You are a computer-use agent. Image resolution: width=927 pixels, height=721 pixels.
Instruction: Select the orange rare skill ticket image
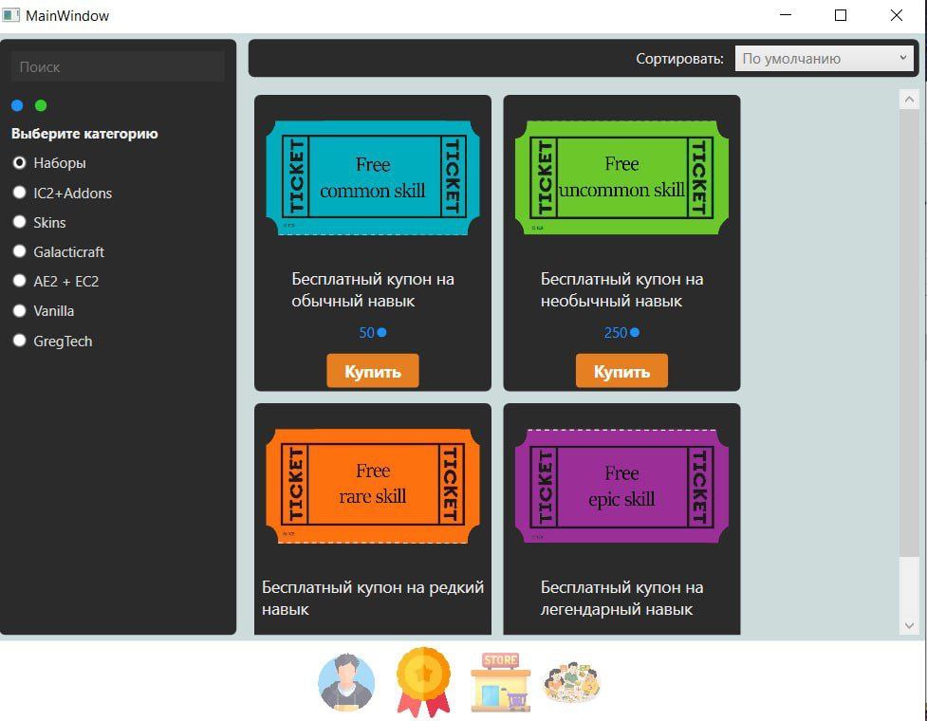[373, 485]
